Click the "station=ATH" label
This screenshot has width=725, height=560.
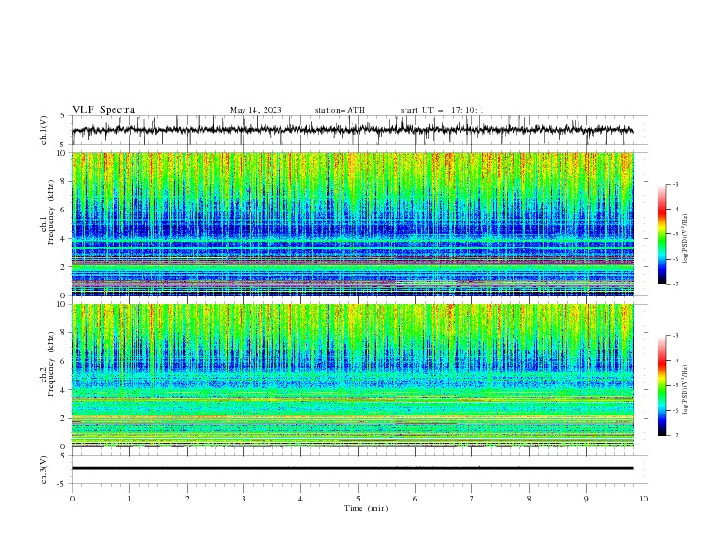coord(340,110)
